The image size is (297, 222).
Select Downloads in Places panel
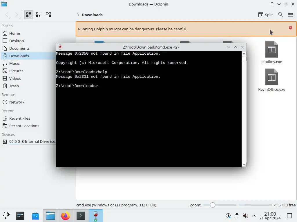pos(28,56)
